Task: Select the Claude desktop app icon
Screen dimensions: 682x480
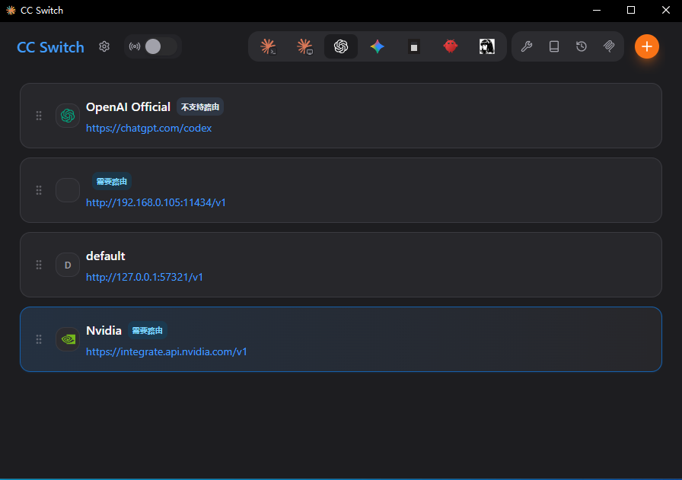Action: [x=304, y=46]
